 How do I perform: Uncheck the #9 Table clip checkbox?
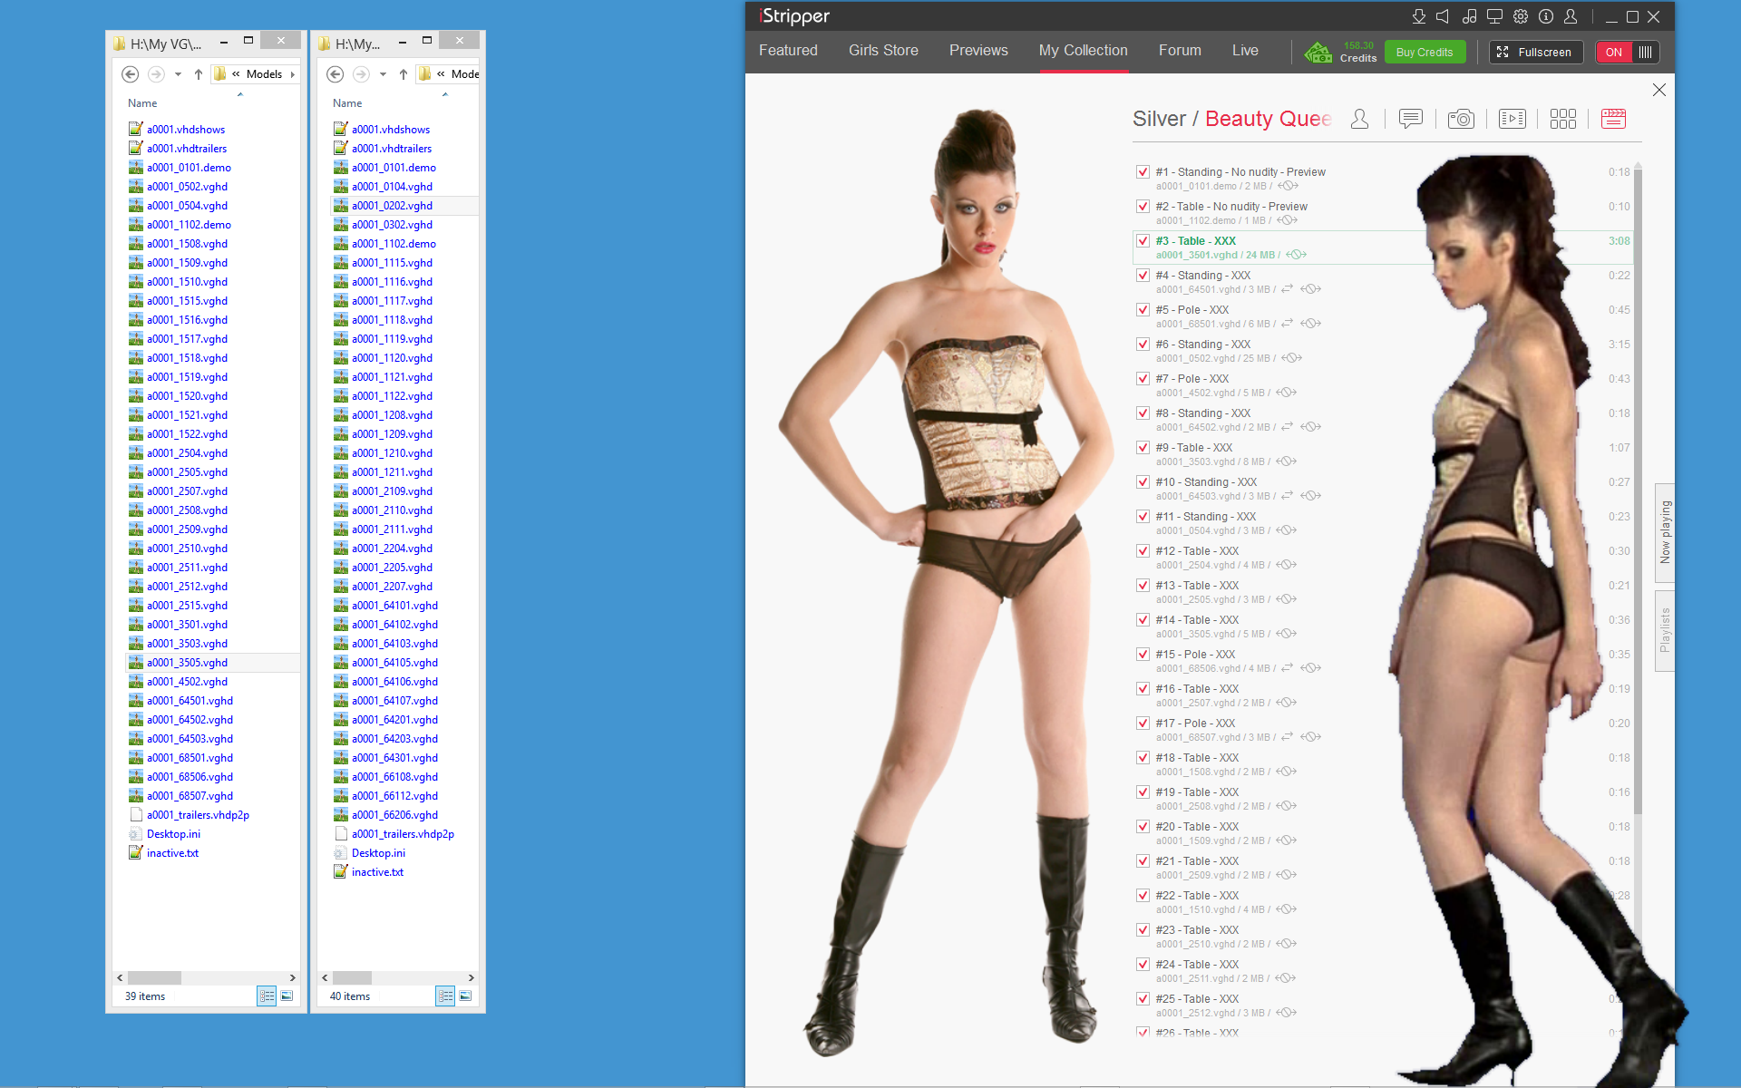1143,448
